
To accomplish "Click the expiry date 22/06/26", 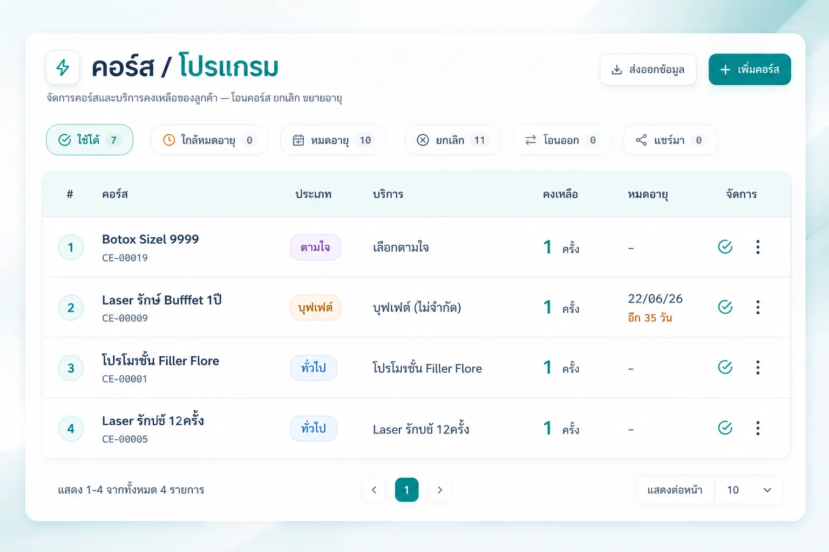I will click(655, 299).
